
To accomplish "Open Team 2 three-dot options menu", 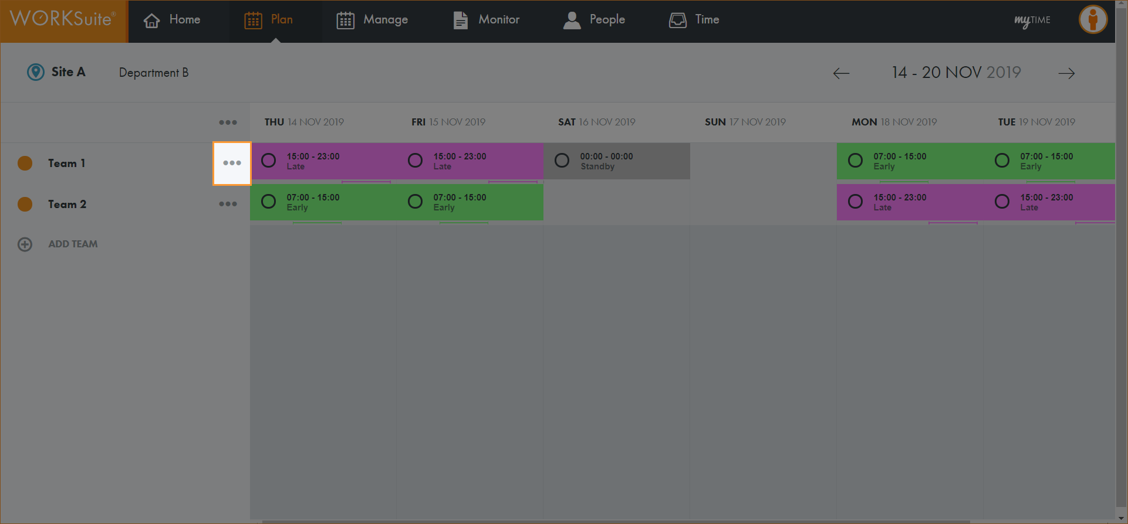I will [x=228, y=204].
